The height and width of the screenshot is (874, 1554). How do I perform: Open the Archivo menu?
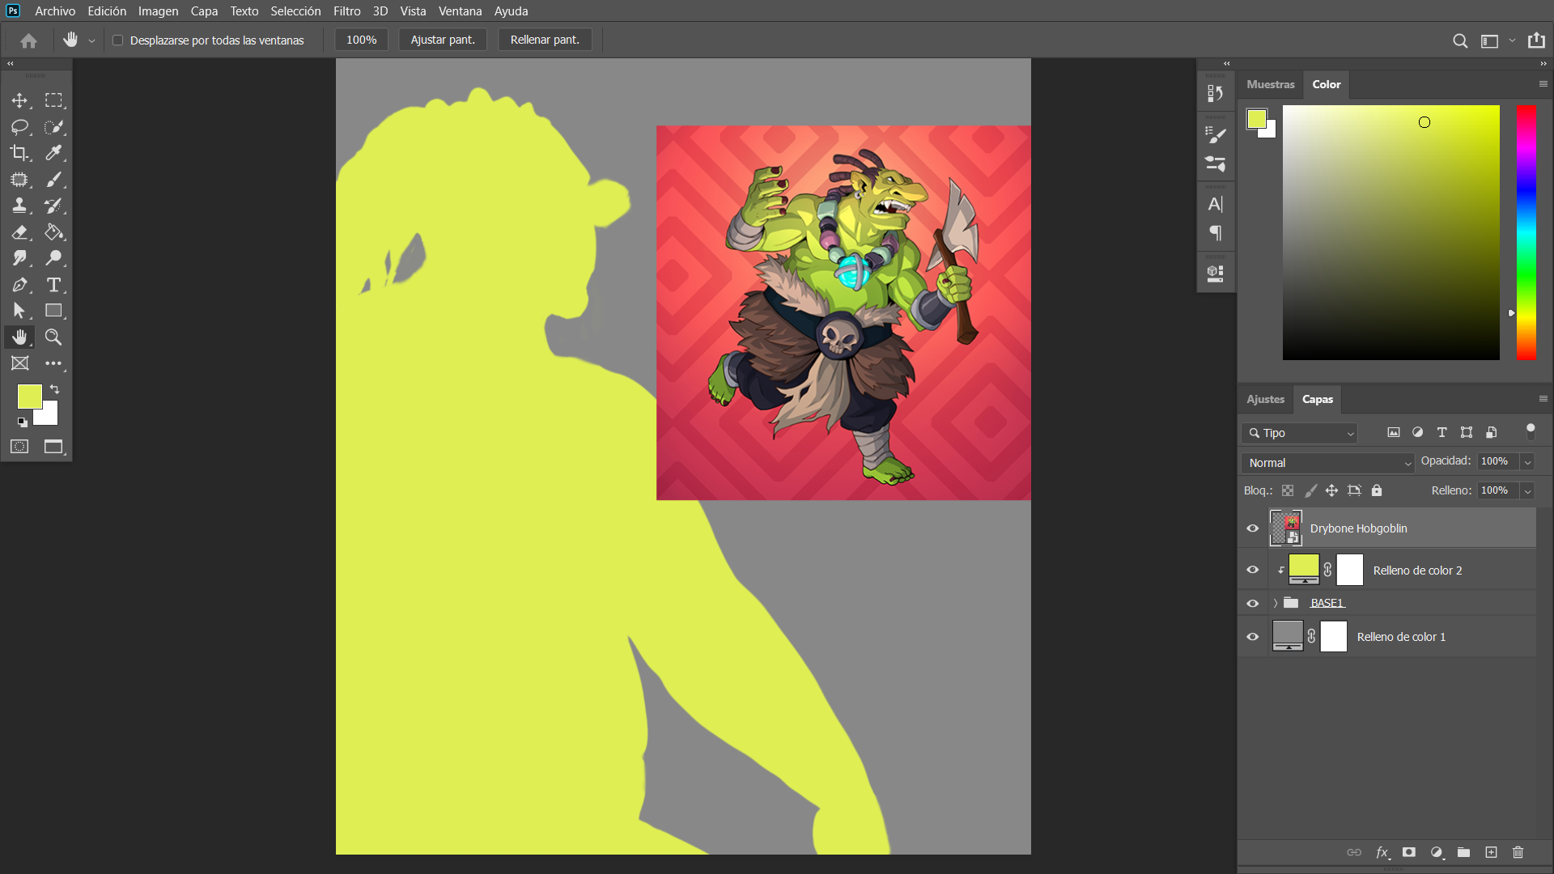55,11
